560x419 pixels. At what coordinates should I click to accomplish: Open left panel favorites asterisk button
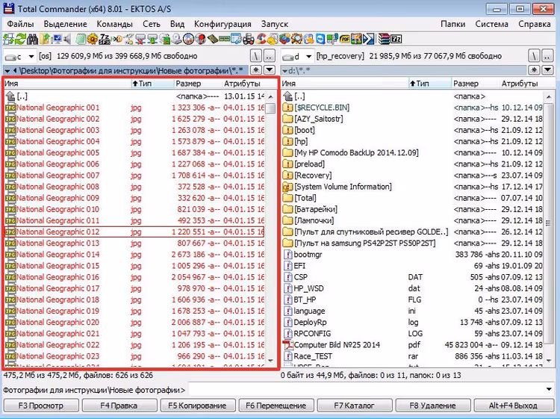click(x=255, y=70)
